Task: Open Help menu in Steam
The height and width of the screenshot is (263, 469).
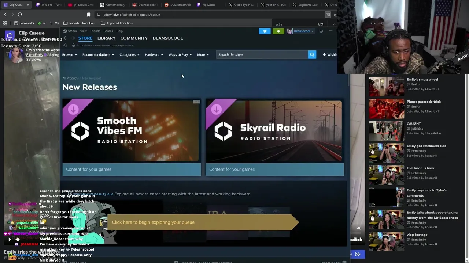Action: click(119, 31)
